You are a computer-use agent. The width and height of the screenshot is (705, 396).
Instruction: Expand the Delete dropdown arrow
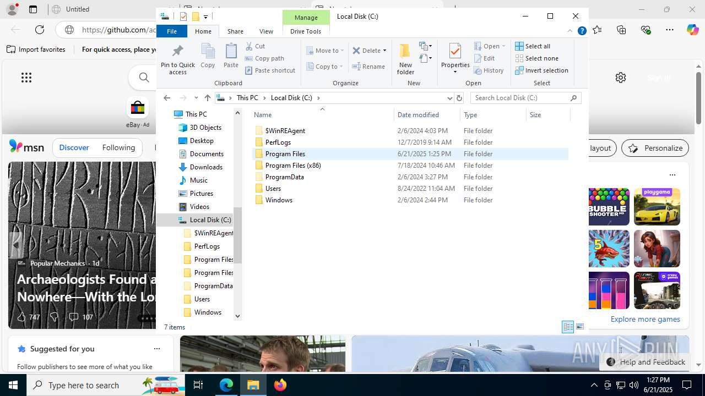point(384,51)
